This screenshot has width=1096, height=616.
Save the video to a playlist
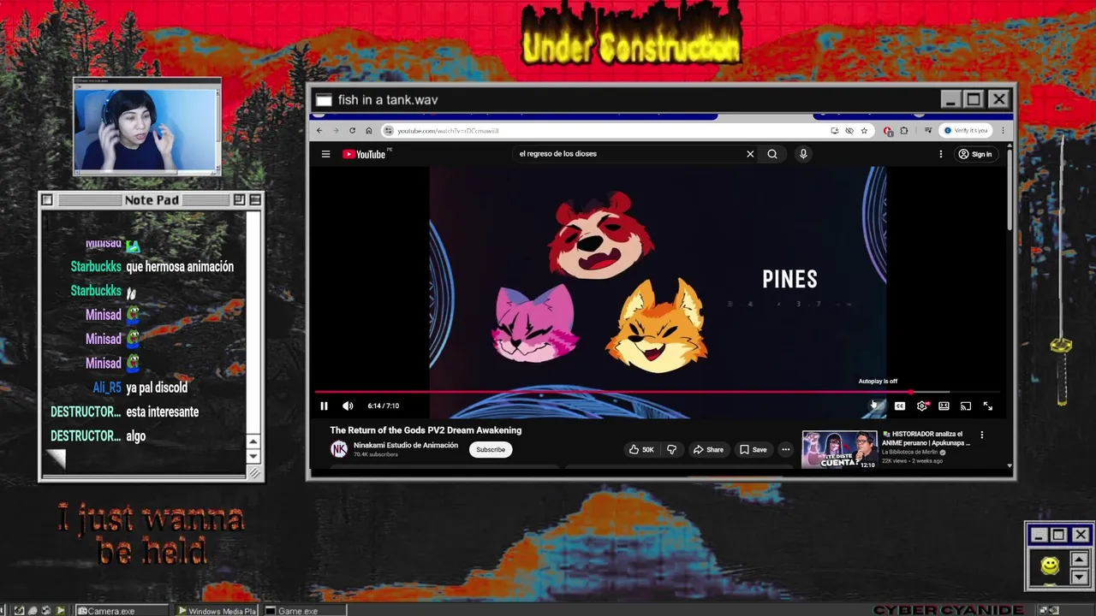coord(753,449)
